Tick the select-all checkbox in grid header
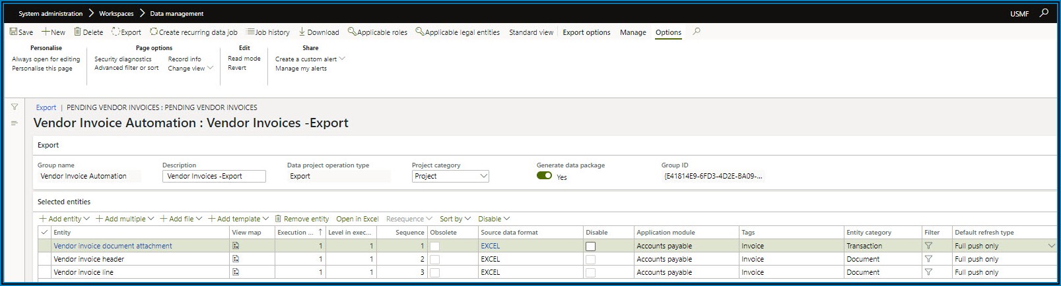 tap(44, 232)
